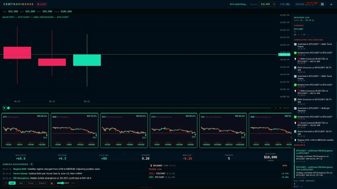Click the TRADES 5 stat
337x189 pixels.
click(x=229, y=157)
